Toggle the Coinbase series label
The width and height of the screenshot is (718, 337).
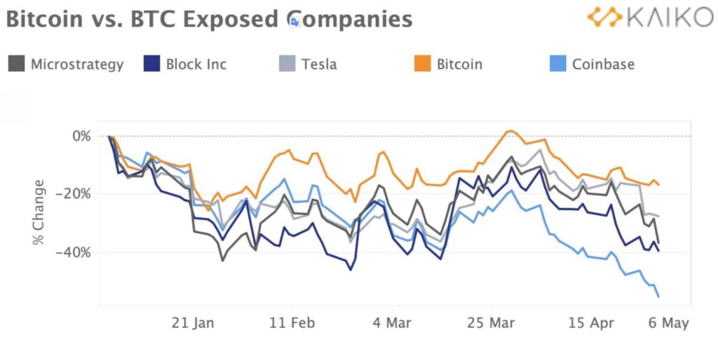603,64
